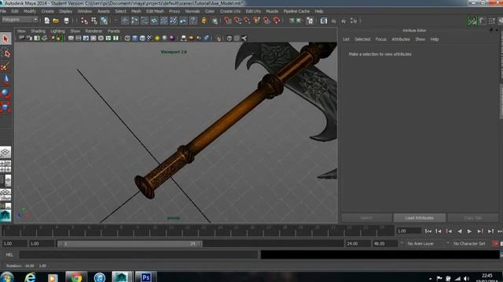Activate the Rotate tool sphere icon
Image resolution: width=503 pixels, height=282 pixels.
(x=6, y=93)
